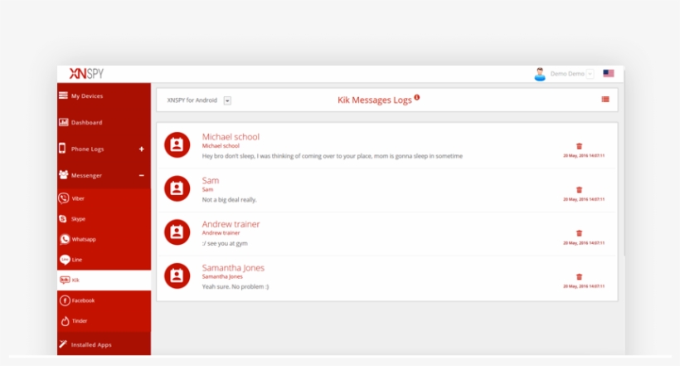Click the US flag language icon

coord(609,73)
